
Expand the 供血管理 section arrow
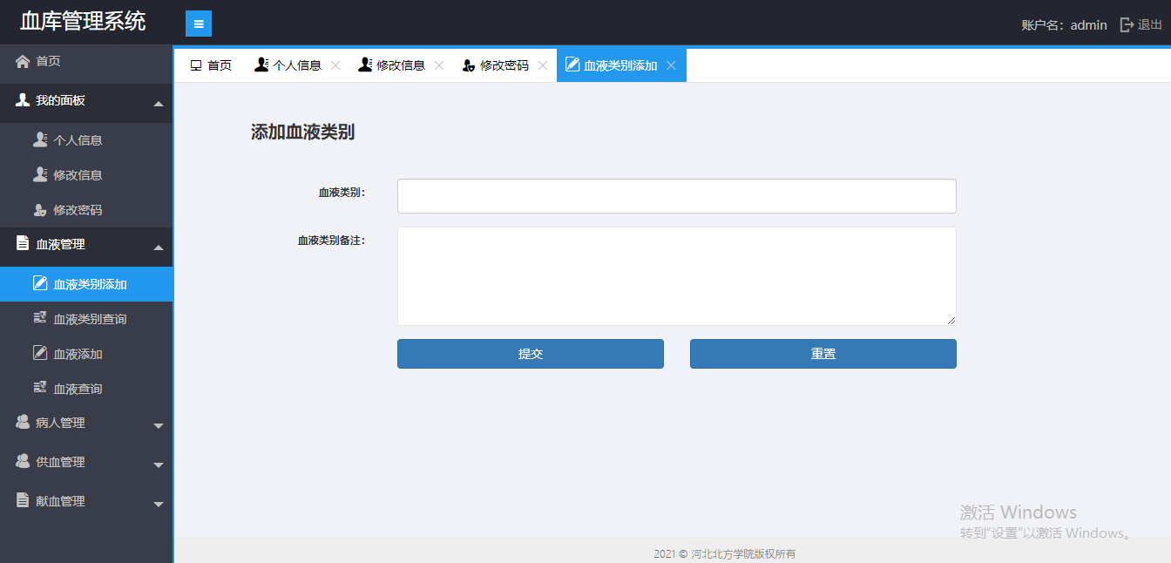159,465
